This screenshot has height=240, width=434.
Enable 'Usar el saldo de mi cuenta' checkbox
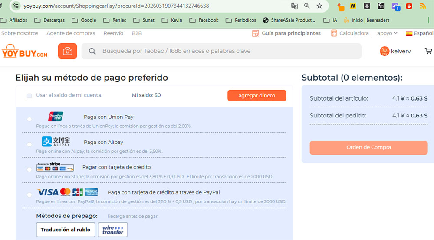click(x=30, y=96)
